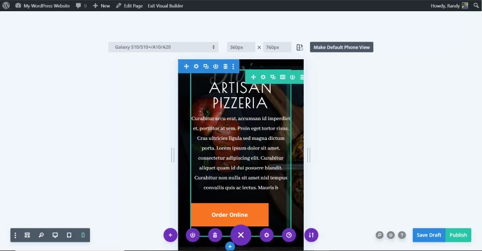Select the Artisan Pizzeria heading
Image resolution: width=482 pixels, height=251 pixels.
[240, 95]
